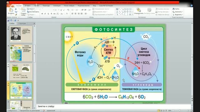The width and height of the screenshot is (200, 112).
Task: Open the Review (Рецензирование) tab
Action: point(83,6)
